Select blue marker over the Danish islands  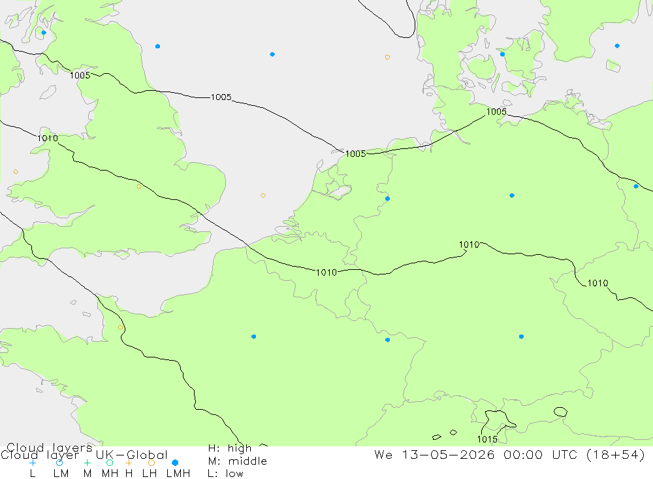[x=502, y=54]
